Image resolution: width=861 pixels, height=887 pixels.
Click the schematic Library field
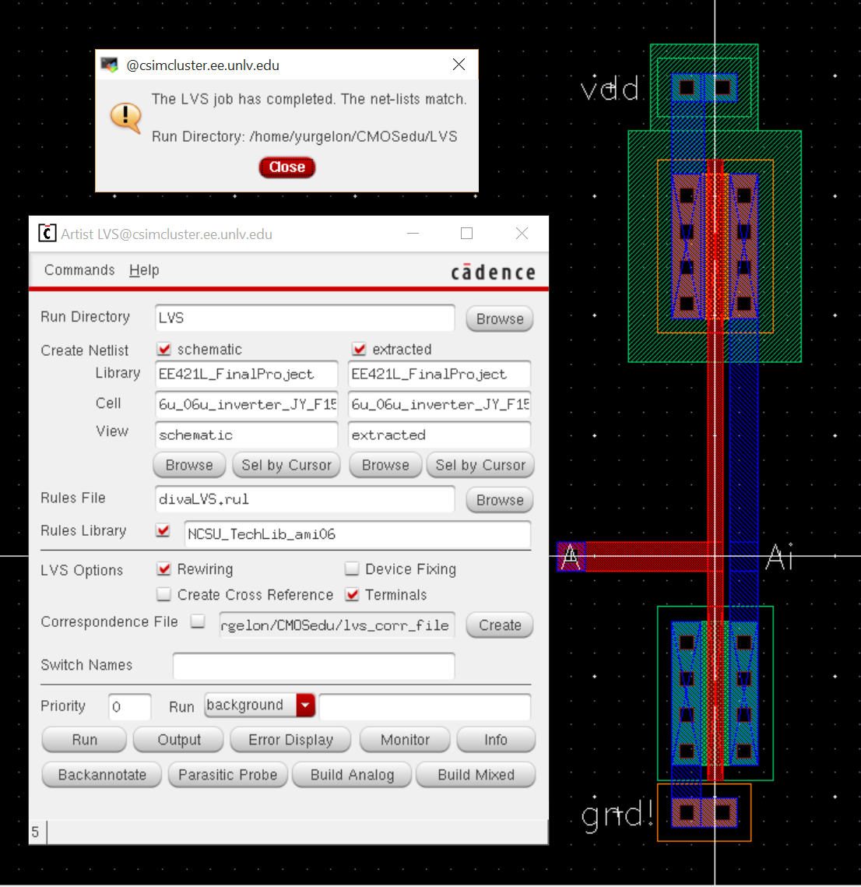(247, 374)
